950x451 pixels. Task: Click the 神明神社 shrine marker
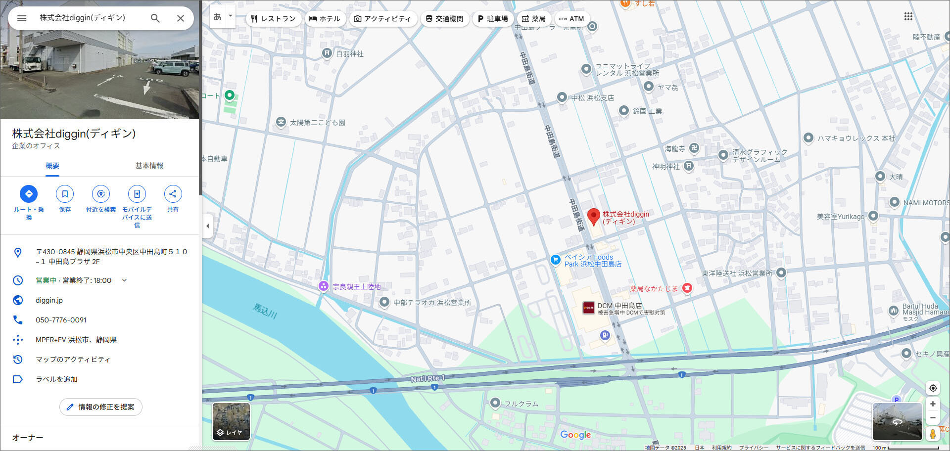pos(689,166)
